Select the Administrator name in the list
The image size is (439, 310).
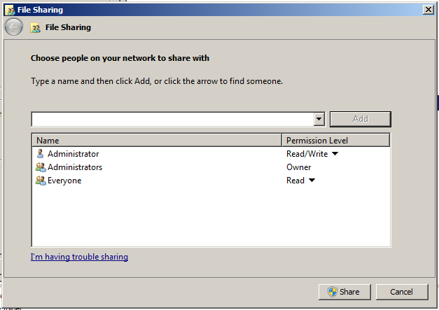coord(73,154)
